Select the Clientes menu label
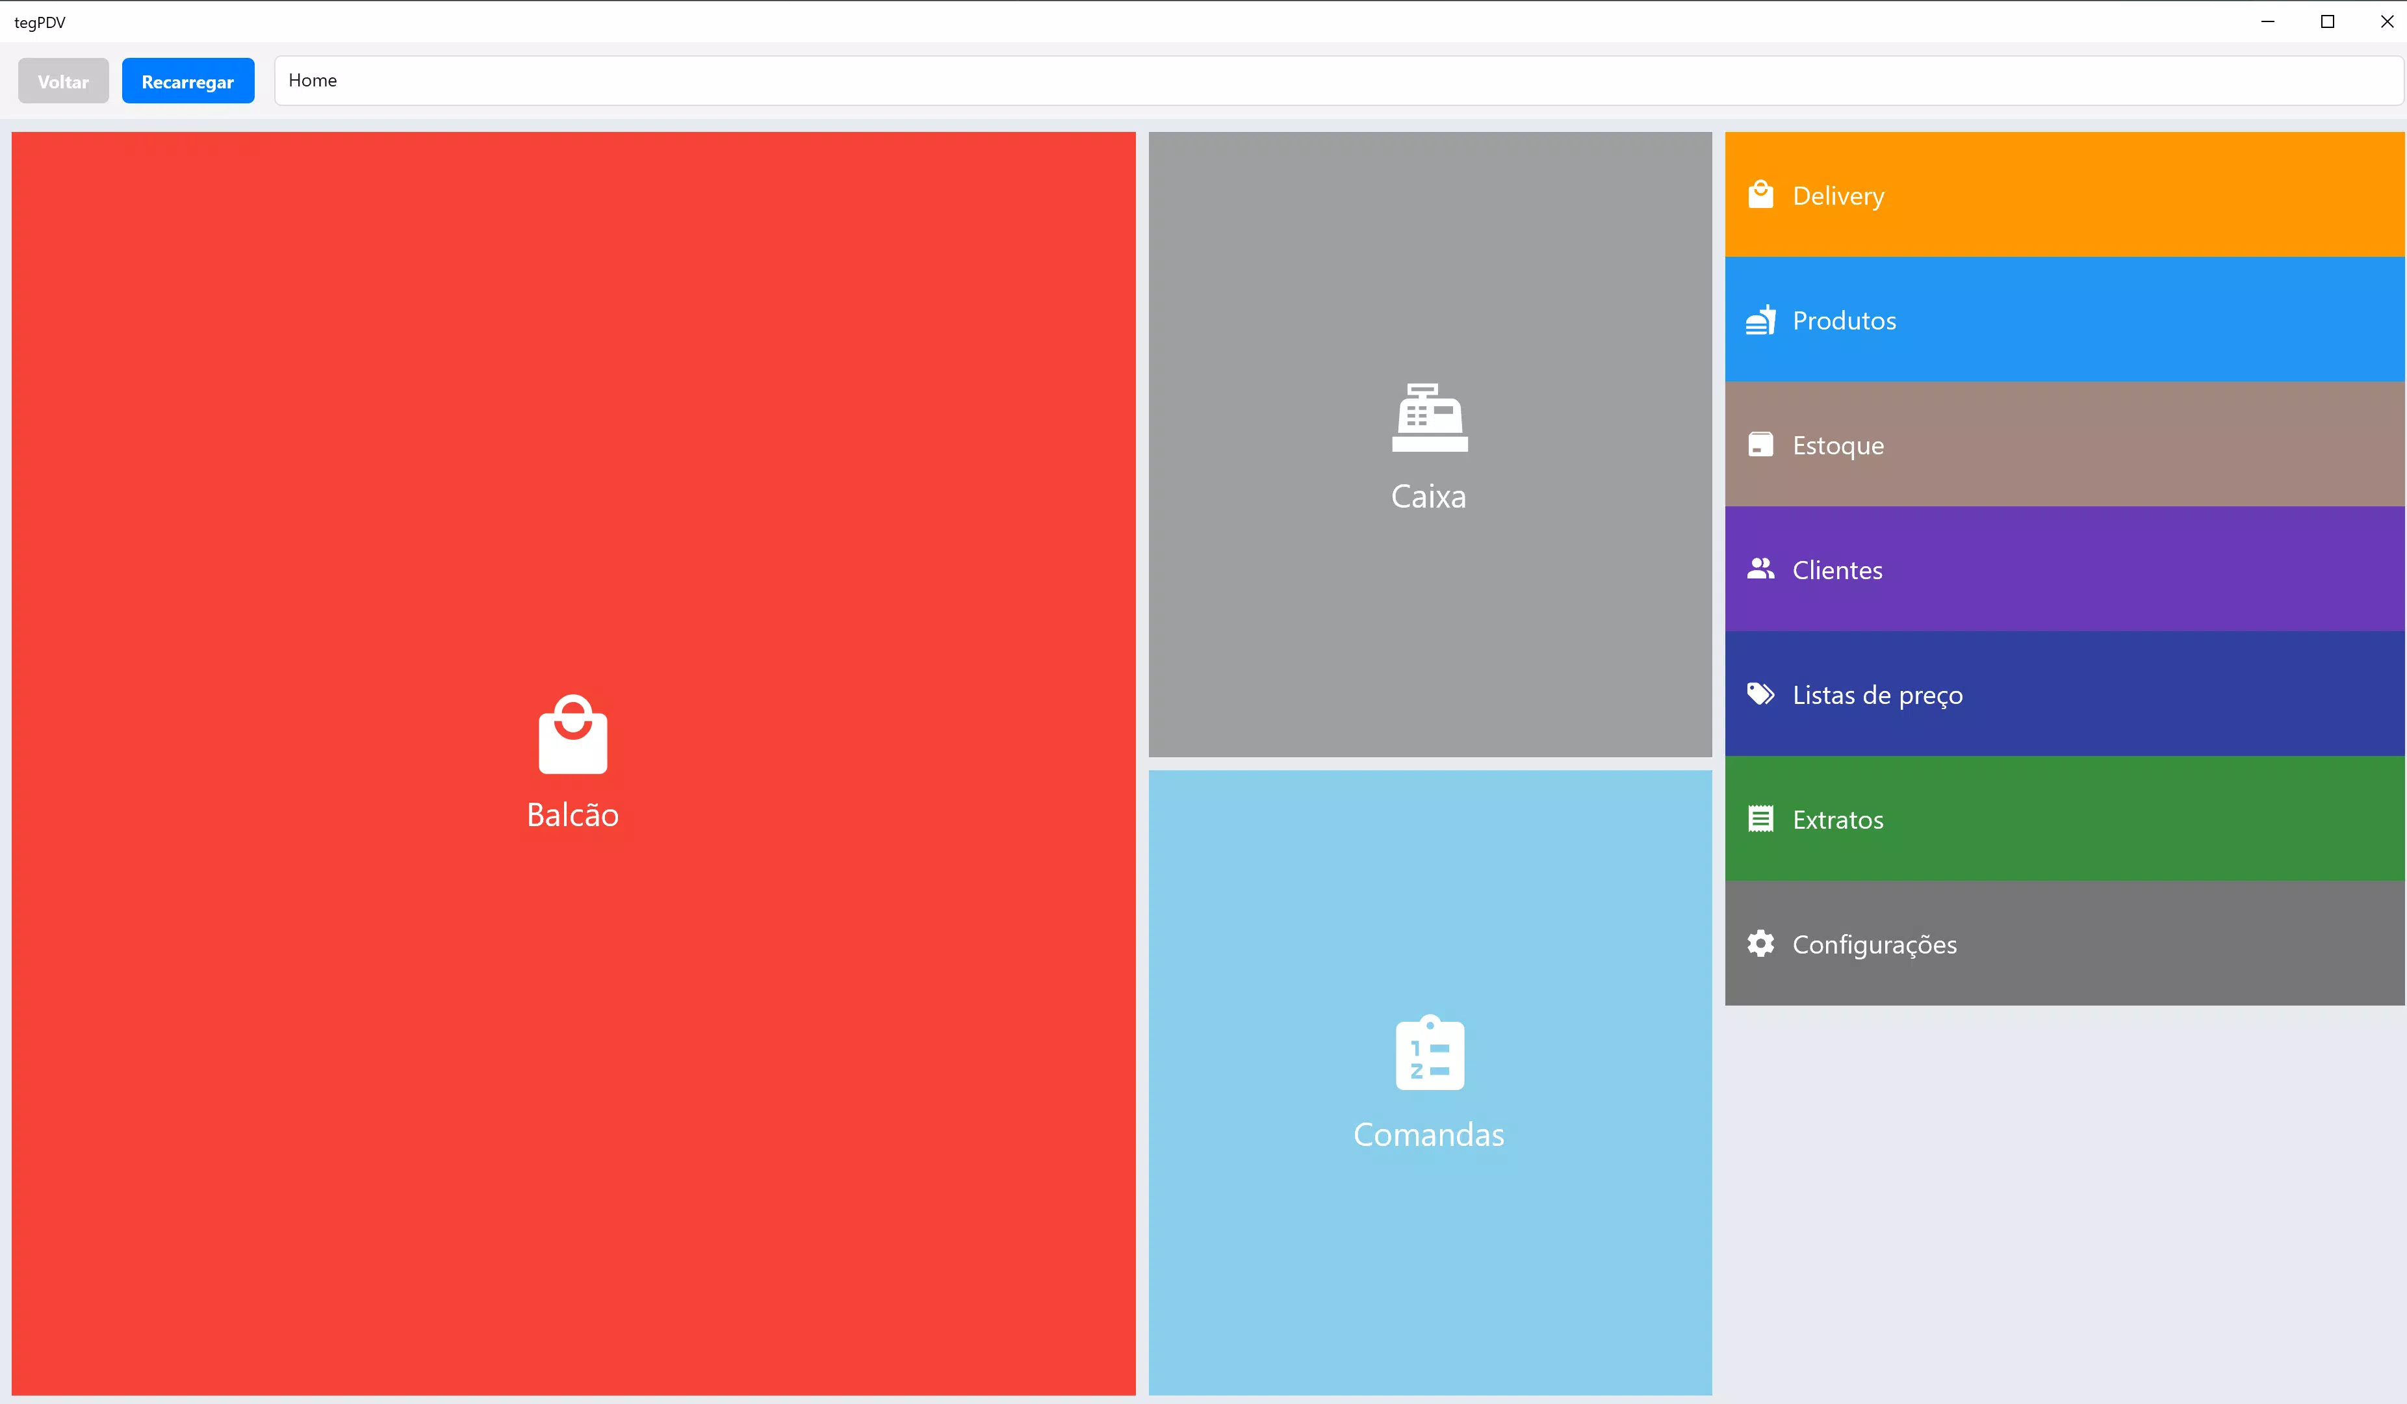 pyautogui.click(x=1838, y=570)
